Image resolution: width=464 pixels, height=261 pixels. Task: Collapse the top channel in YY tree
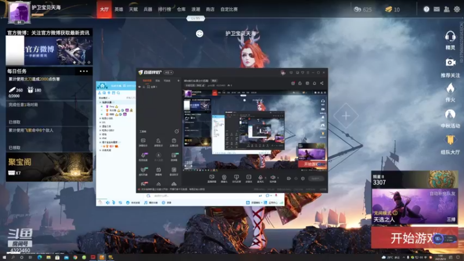[x=100, y=103]
